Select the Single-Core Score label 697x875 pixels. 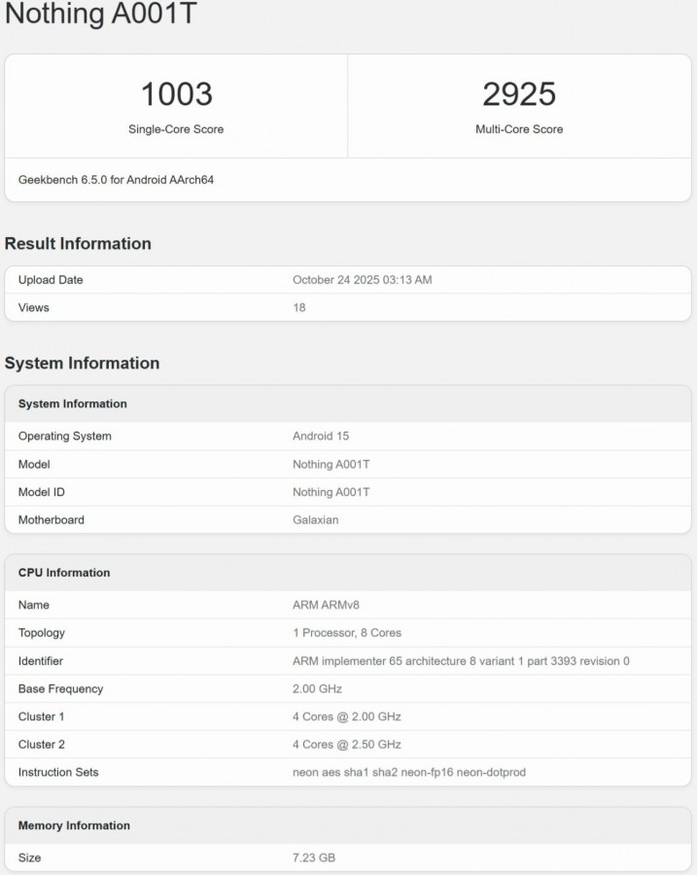point(176,129)
